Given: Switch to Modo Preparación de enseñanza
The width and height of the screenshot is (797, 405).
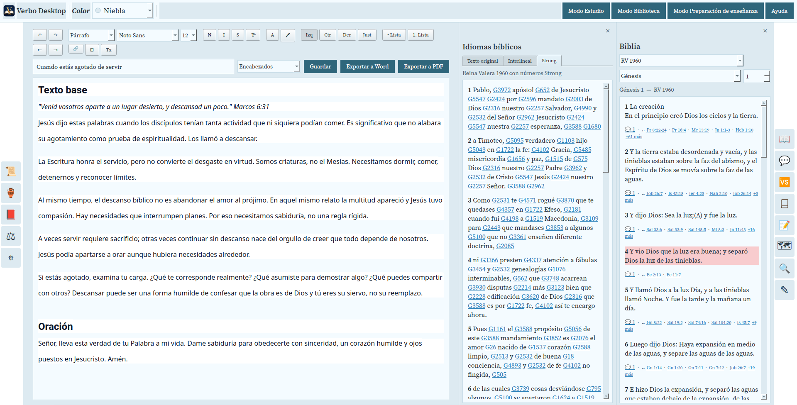Looking at the screenshot, I should pos(715,11).
